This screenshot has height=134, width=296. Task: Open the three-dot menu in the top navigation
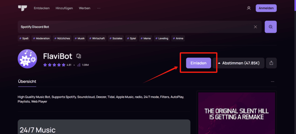(99, 8)
